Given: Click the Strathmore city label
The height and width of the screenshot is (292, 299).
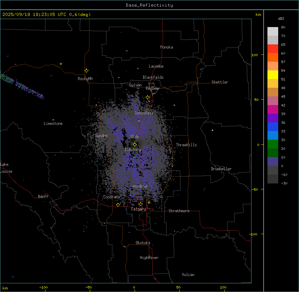Looking at the screenshot, I should coord(179,211).
